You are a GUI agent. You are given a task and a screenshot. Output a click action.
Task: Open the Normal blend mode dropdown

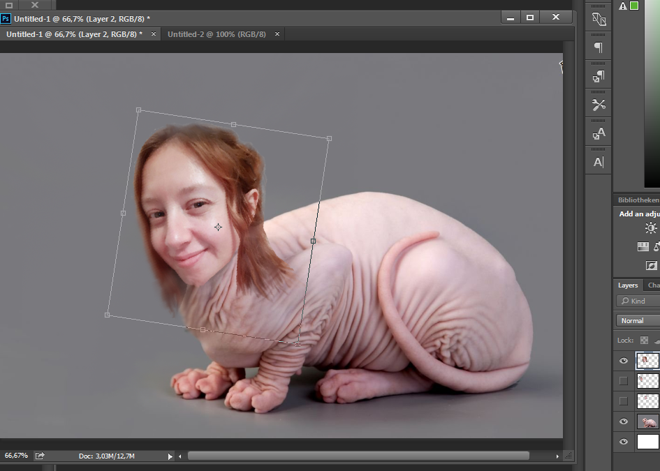[x=638, y=321]
